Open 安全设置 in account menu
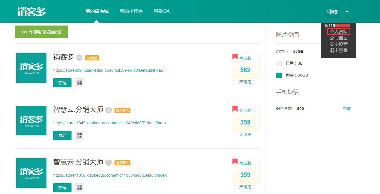This screenshot has width=380, height=194. pyautogui.click(x=339, y=44)
